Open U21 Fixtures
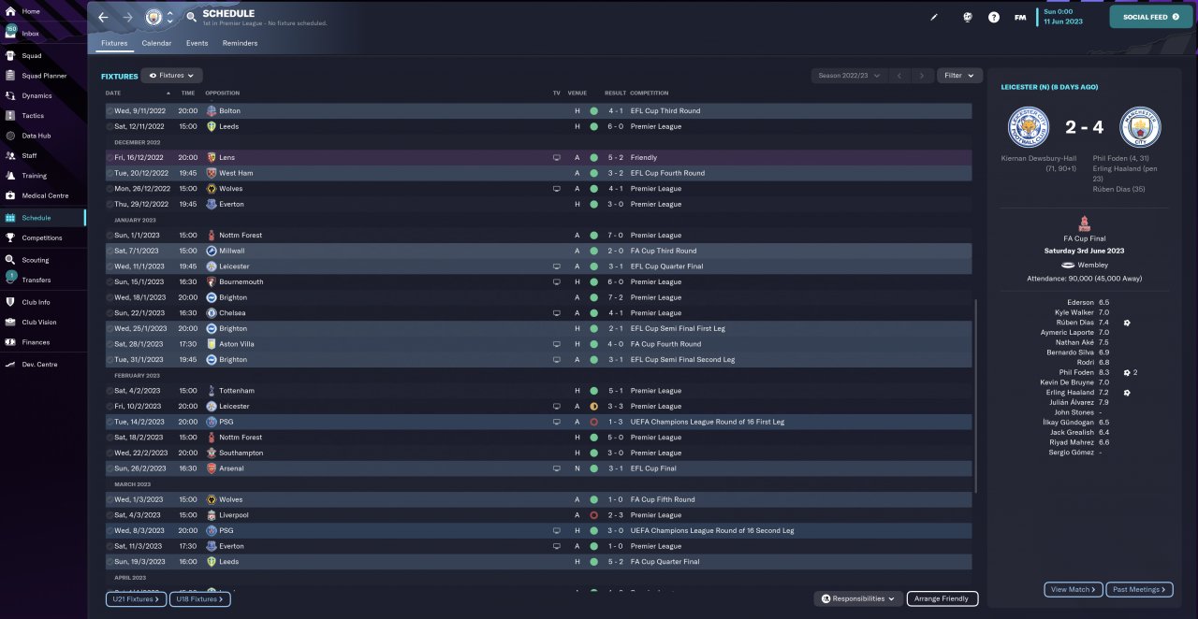This screenshot has height=619, width=1198. (135, 598)
